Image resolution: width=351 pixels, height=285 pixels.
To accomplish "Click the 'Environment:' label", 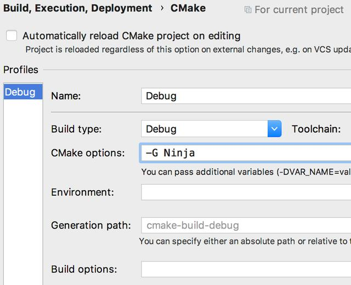I will pyautogui.click(x=83, y=192).
